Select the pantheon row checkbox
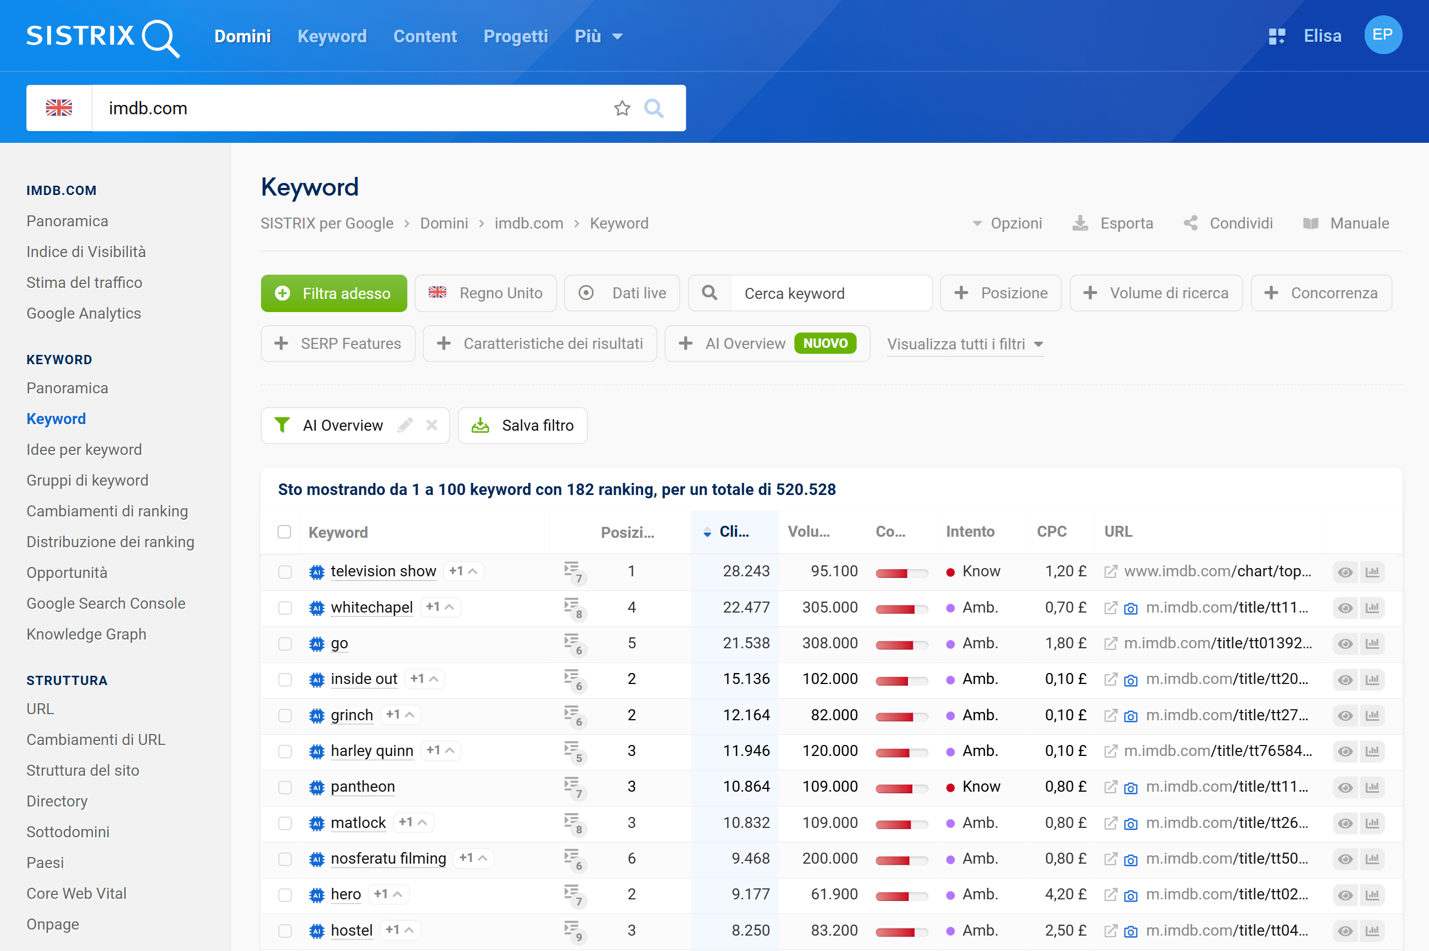The height and width of the screenshot is (951, 1429). click(285, 787)
